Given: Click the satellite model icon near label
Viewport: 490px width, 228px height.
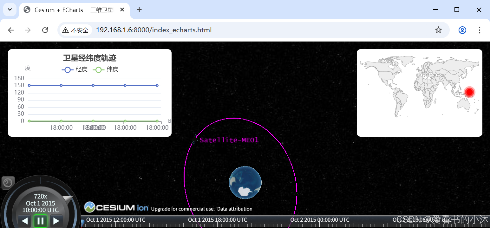Looking at the screenshot, I should [195, 139].
